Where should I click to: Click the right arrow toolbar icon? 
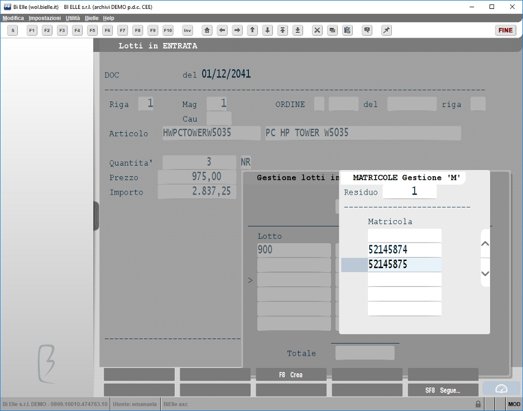(x=237, y=30)
